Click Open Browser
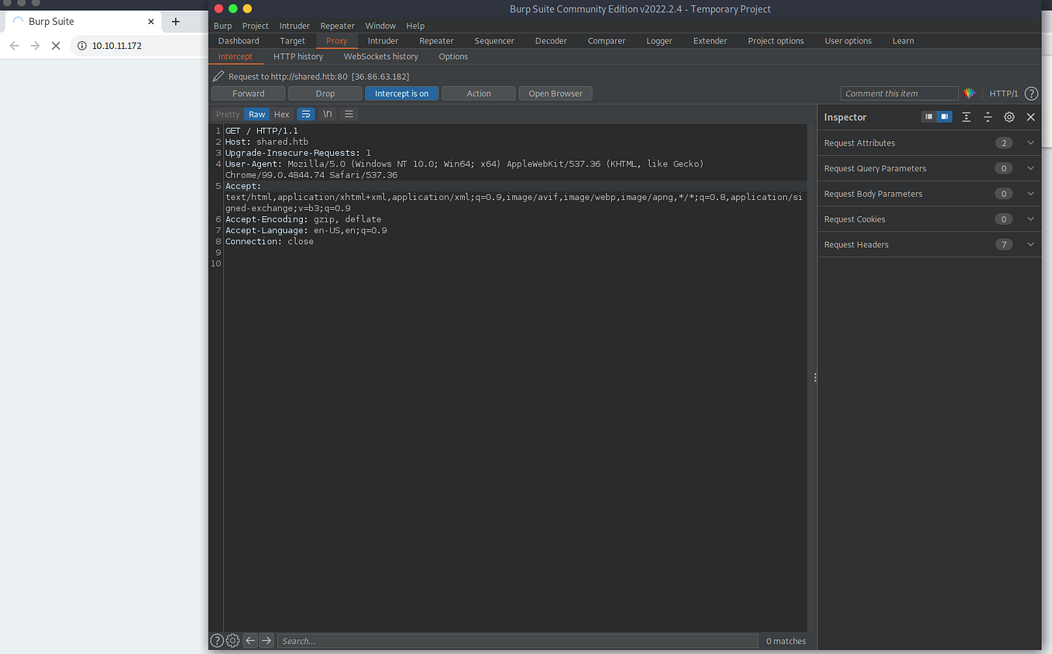Screen dimensions: 1052x654 pyautogui.click(x=555, y=93)
